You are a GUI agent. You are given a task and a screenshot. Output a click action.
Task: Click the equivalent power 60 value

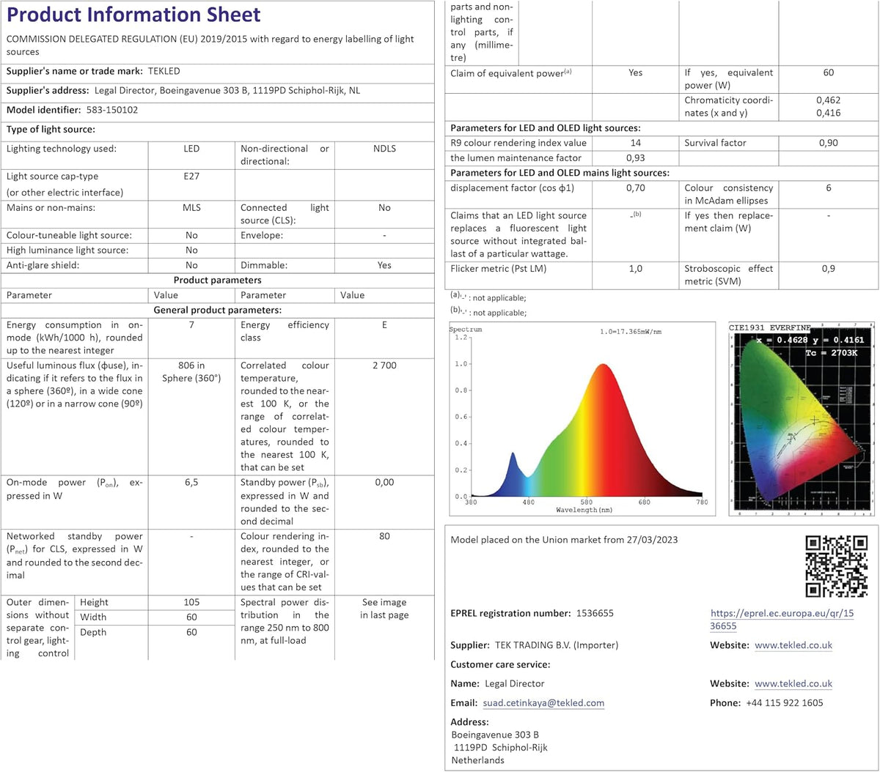point(829,73)
